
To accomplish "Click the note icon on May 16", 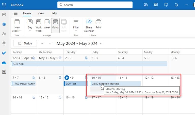I will [86, 97].
